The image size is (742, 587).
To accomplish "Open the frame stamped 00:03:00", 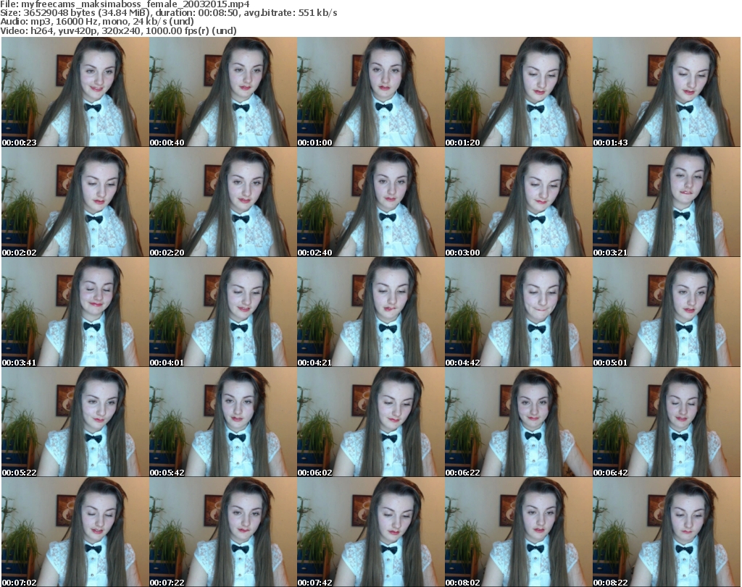I will [x=519, y=202].
